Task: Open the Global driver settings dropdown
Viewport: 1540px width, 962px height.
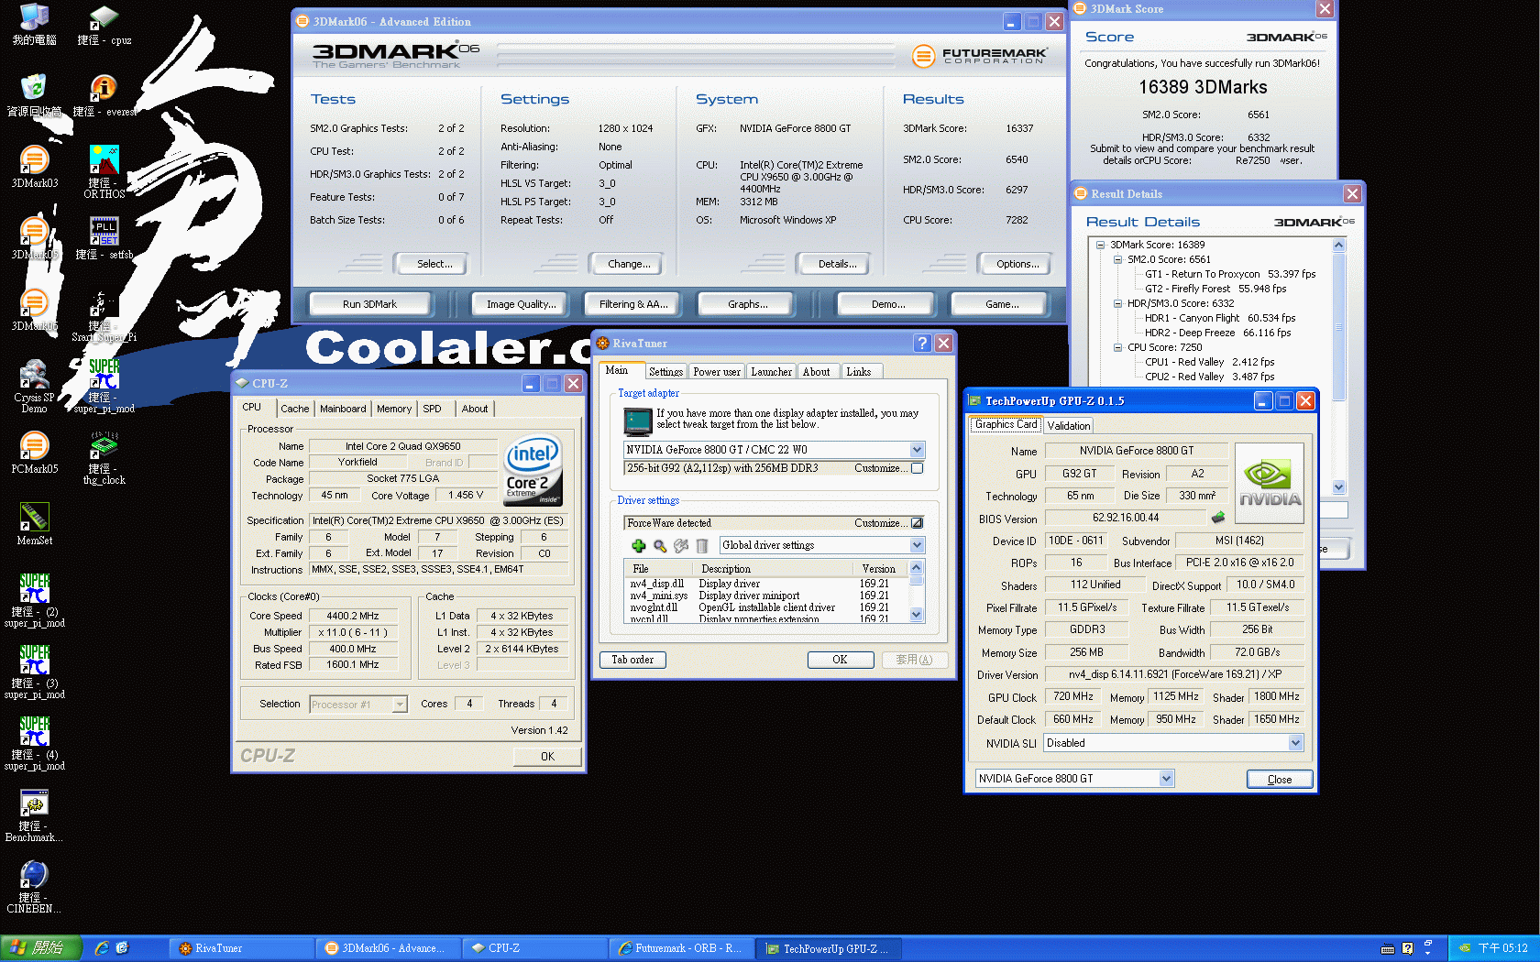Action: [917, 545]
